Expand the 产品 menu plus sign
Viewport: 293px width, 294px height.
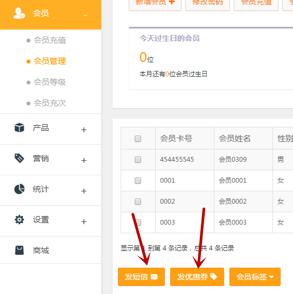click(84, 130)
